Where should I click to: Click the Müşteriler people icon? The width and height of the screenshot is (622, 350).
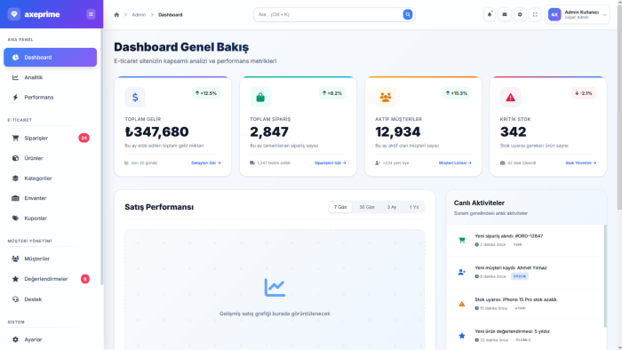(15, 259)
